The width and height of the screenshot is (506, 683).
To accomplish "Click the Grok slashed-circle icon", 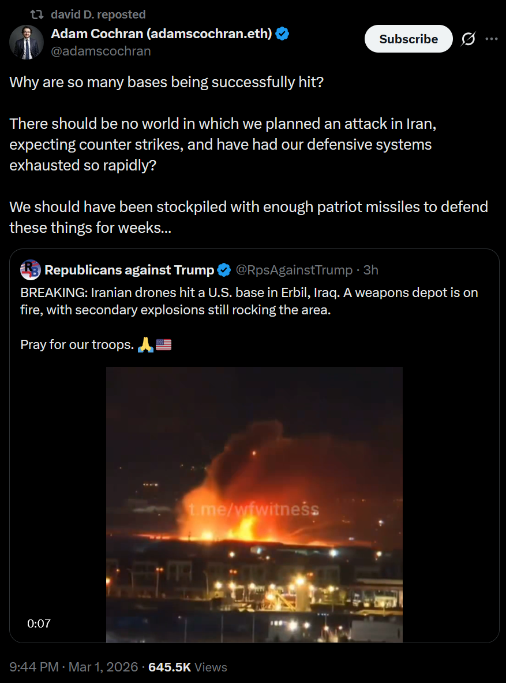I will (x=468, y=39).
